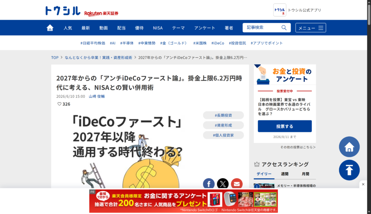Open the NISA nav item
The image size is (371, 214).
157,28
